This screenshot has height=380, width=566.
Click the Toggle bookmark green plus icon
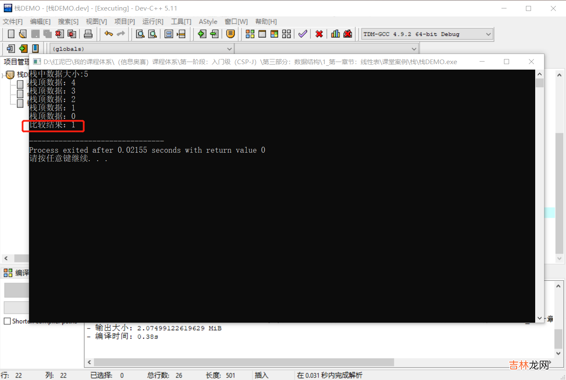tap(23, 49)
